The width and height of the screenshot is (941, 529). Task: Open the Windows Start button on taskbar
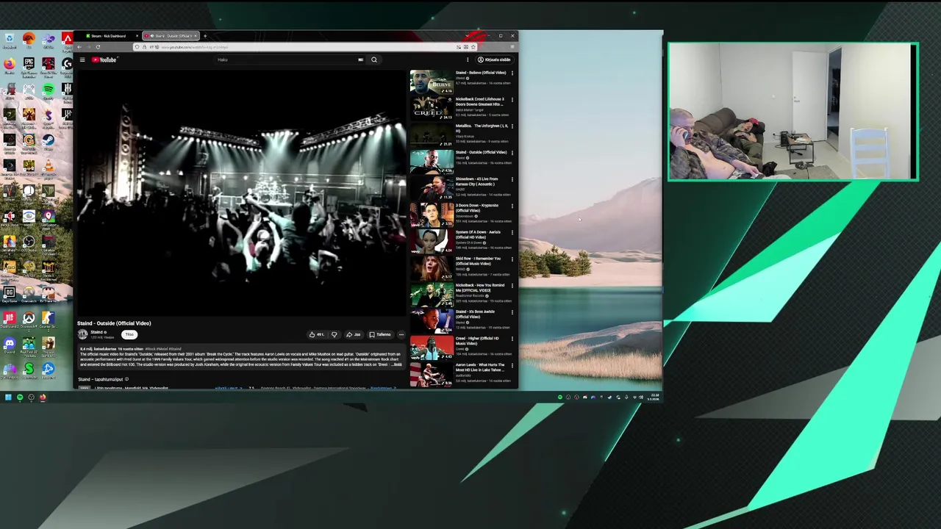(x=8, y=397)
